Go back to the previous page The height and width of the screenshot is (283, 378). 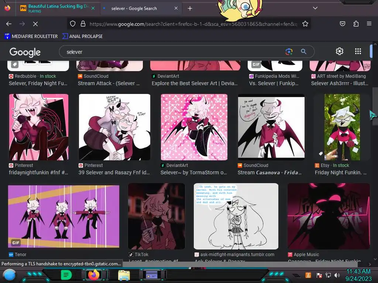click(9, 24)
